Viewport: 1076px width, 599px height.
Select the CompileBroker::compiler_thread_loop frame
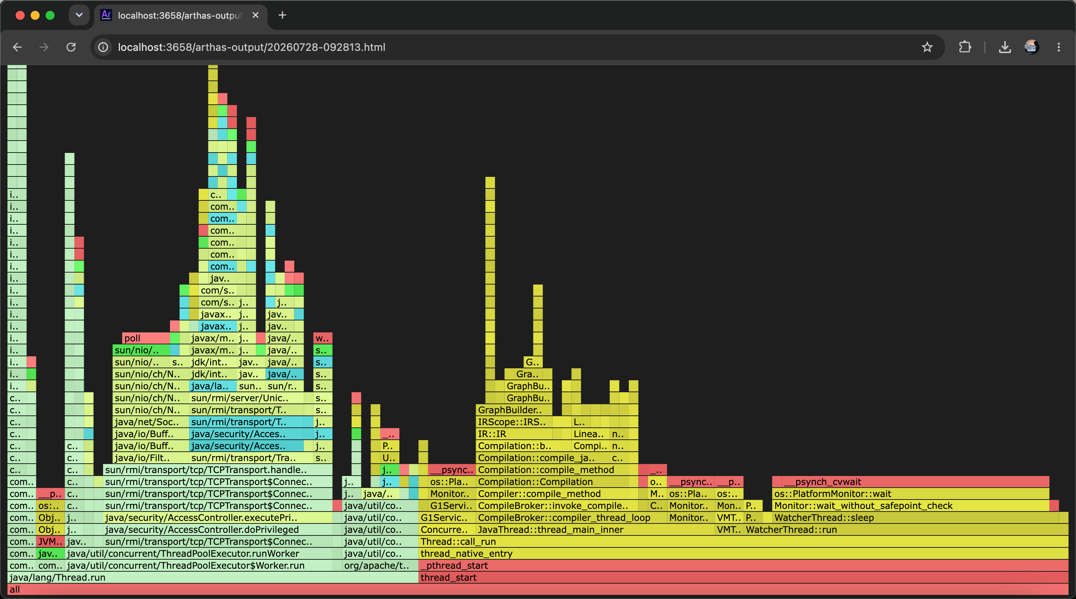click(x=571, y=517)
